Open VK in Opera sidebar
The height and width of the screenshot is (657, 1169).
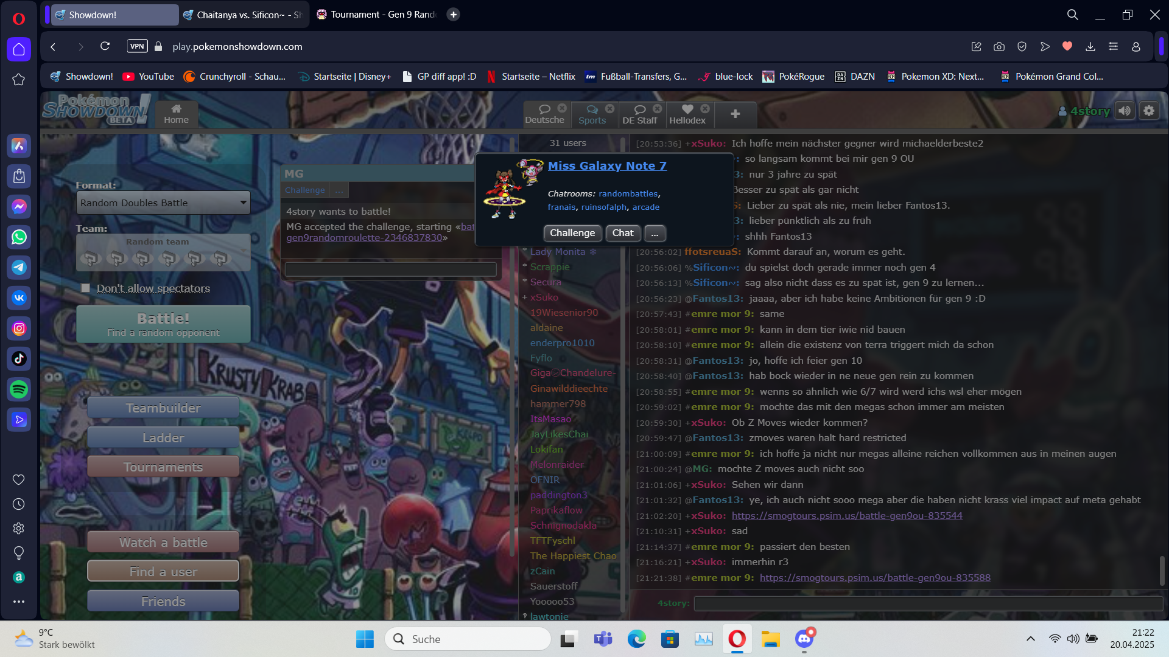tap(19, 298)
